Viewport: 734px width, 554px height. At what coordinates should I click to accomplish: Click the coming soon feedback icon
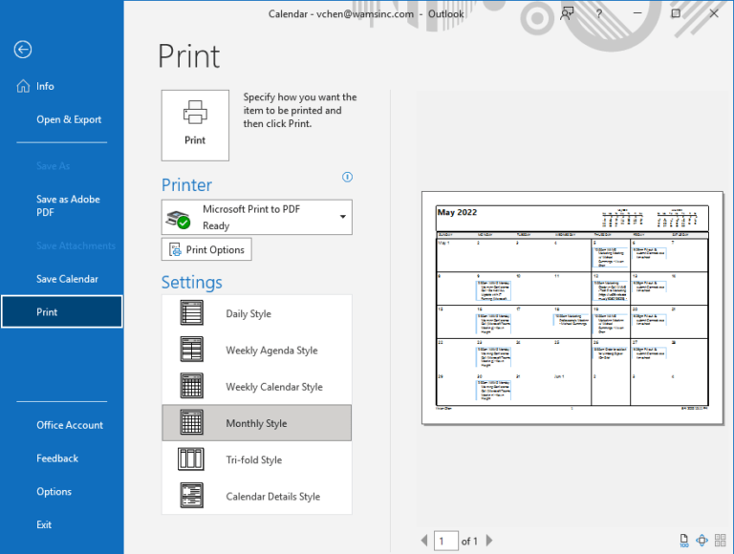coord(567,13)
